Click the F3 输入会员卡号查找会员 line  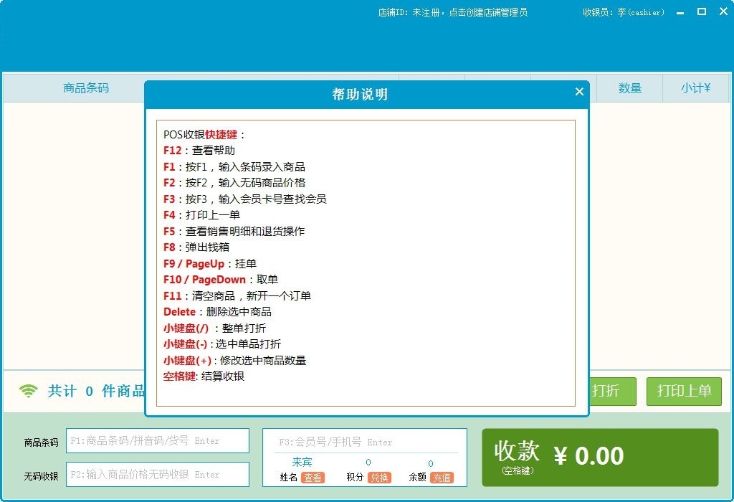tap(245, 199)
